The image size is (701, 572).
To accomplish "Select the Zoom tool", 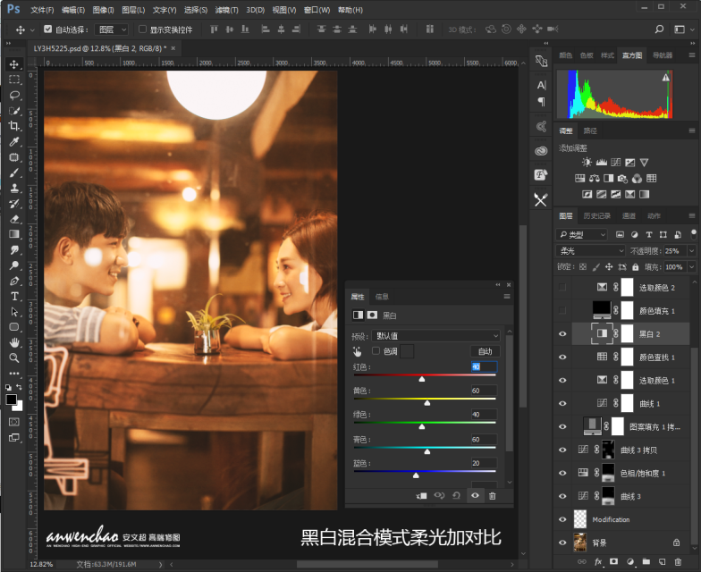I will [14, 357].
